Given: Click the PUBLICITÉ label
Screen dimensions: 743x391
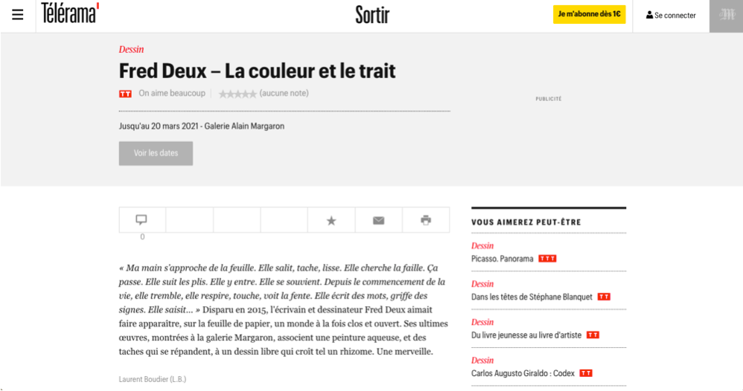Looking at the screenshot, I should tap(548, 99).
